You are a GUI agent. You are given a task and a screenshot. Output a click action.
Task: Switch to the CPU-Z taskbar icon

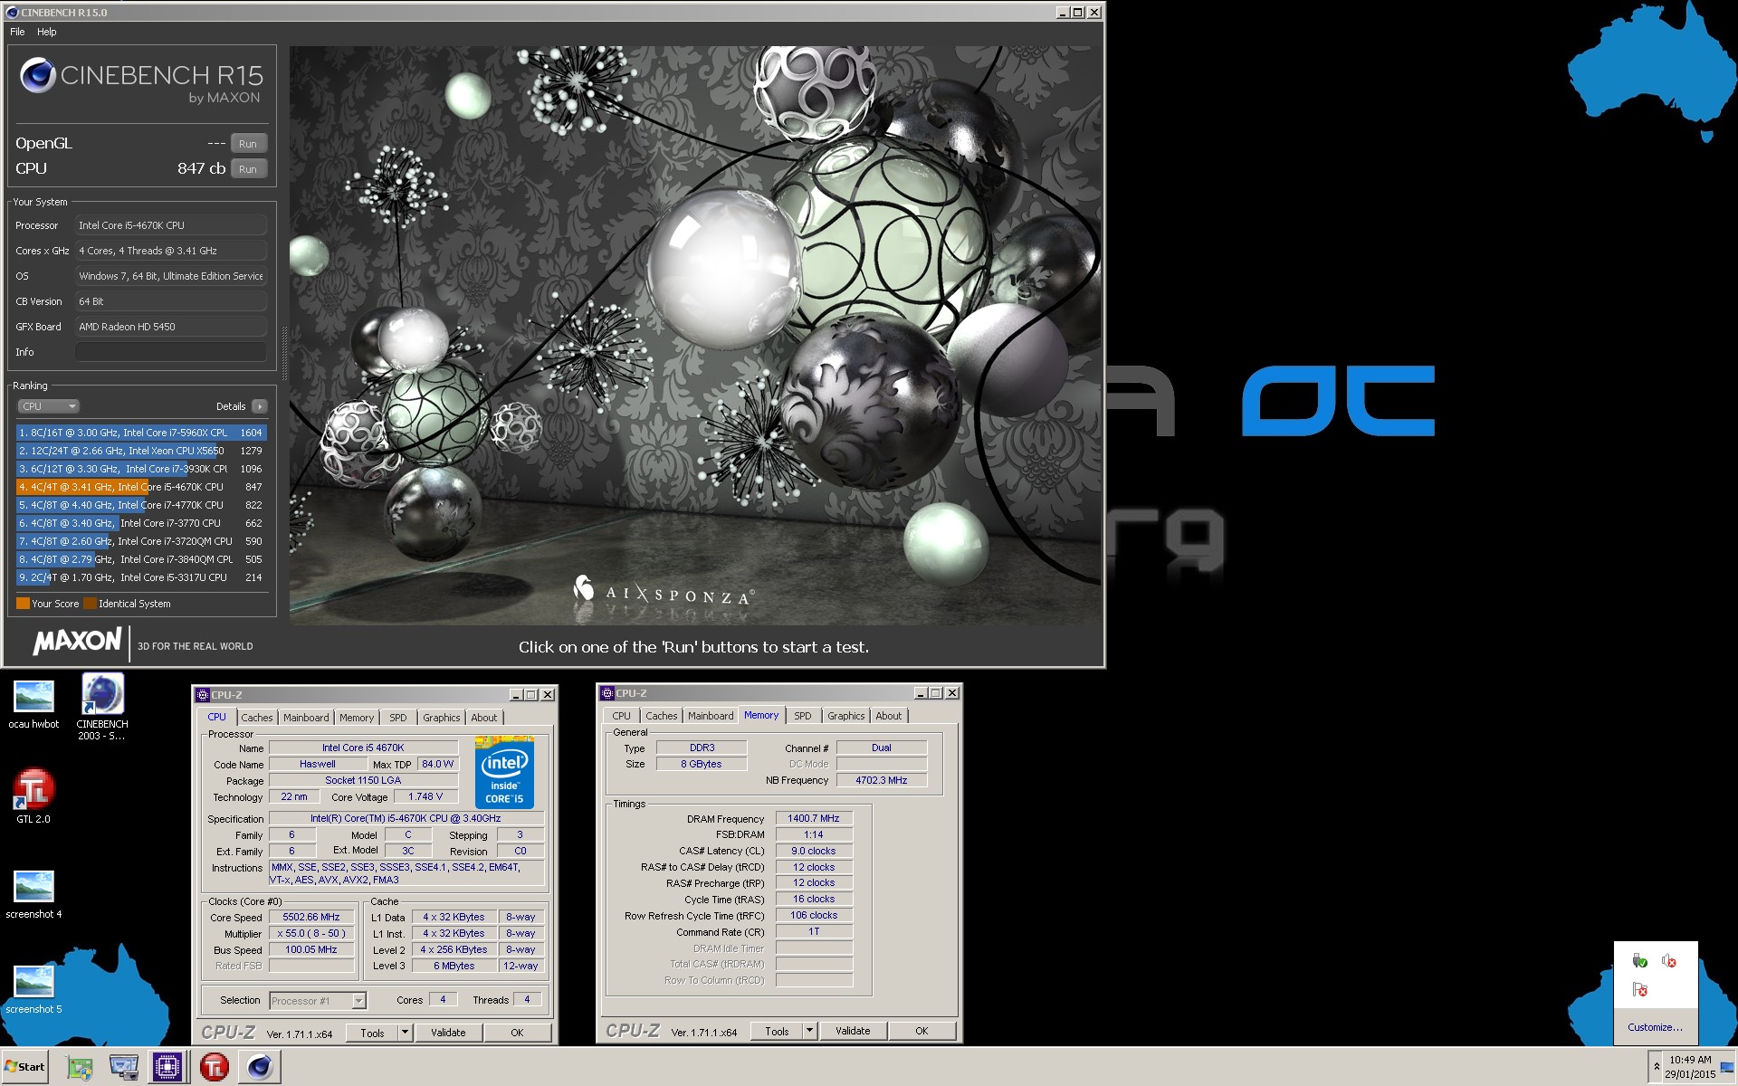167,1068
